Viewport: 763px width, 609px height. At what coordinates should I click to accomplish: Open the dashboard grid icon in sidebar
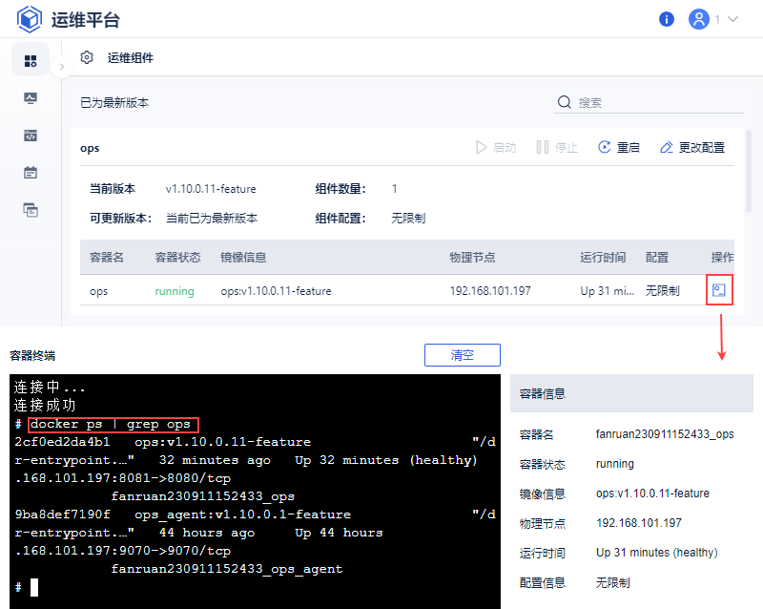point(31,60)
